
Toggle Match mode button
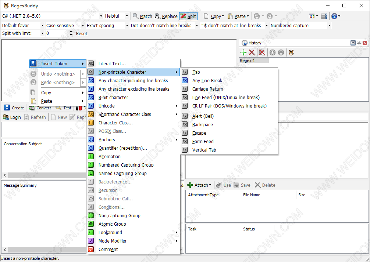(143, 16)
